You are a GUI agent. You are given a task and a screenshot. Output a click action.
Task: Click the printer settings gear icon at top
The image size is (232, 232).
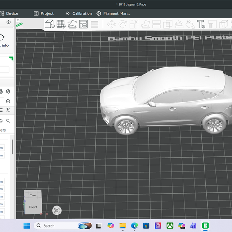(x=9, y=22)
